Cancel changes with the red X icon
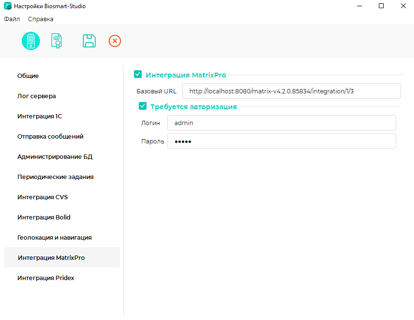 point(115,41)
